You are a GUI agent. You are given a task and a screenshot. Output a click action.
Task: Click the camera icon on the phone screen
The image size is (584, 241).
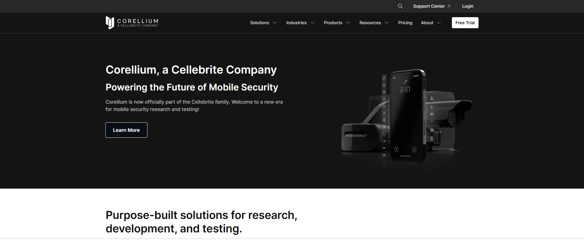pyautogui.click(x=414, y=150)
